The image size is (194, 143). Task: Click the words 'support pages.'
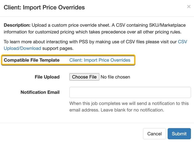point(58,48)
